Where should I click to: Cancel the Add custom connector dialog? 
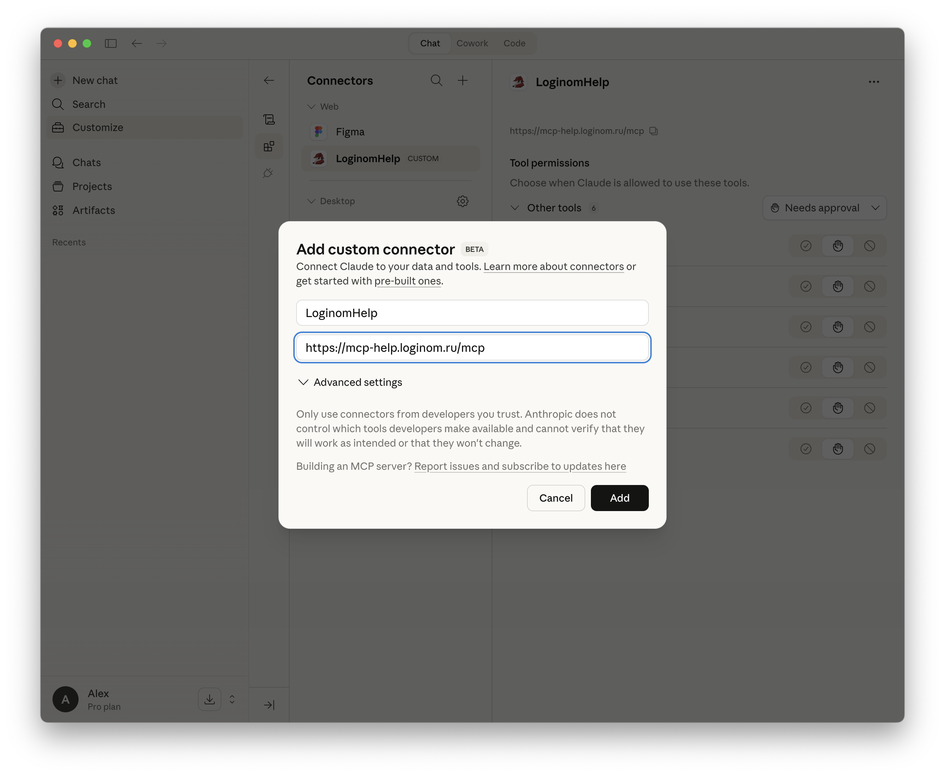[x=555, y=498]
